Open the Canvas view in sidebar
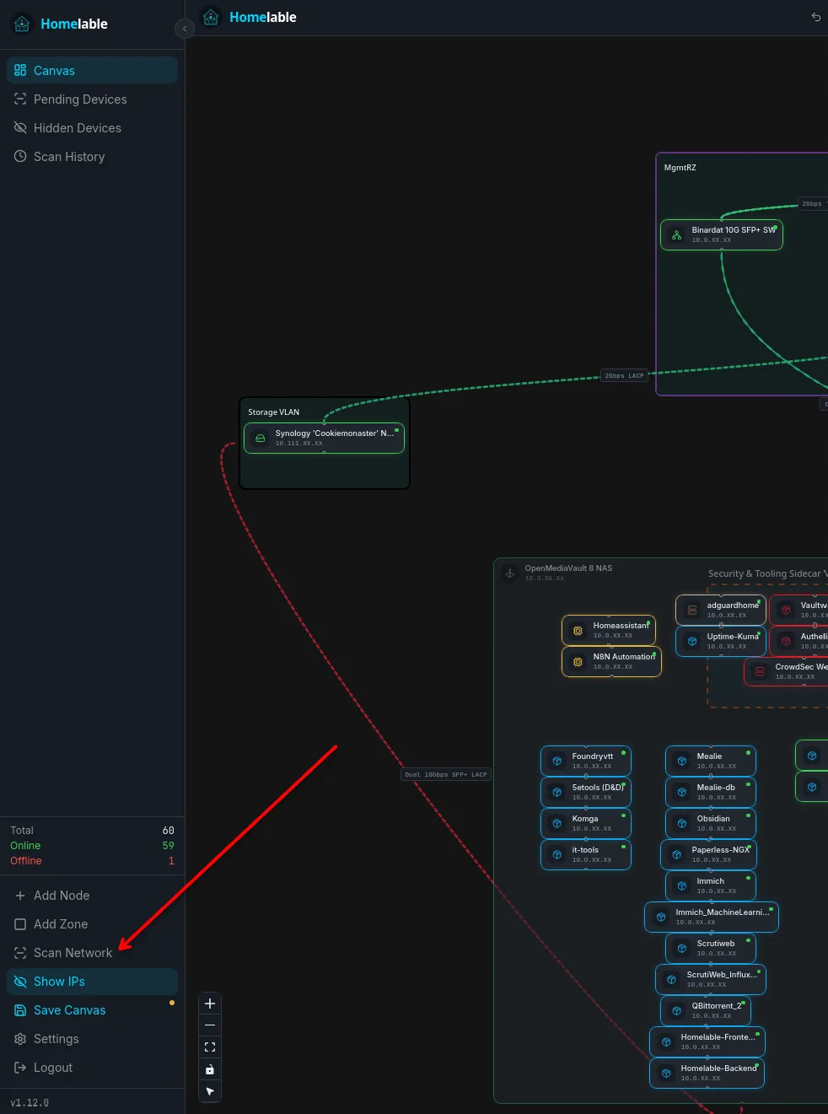The image size is (828, 1114). pos(92,70)
